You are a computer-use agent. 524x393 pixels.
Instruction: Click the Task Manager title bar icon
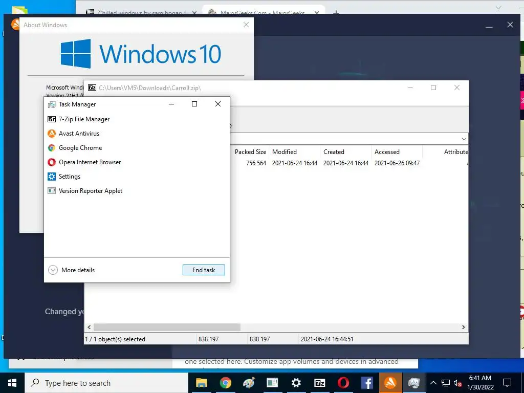pos(52,104)
